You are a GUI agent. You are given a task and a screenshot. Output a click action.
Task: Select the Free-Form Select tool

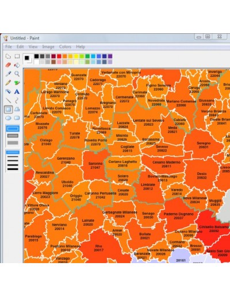(x=8, y=56)
